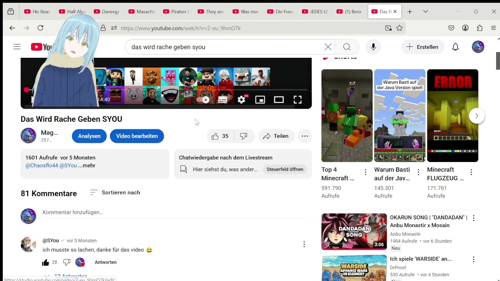Open options for OKARUN SONG video

click(x=473, y=218)
